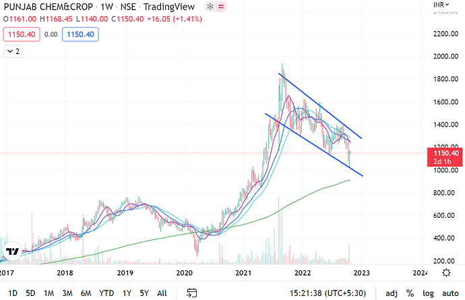Select the 1Y time range

(x=127, y=293)
